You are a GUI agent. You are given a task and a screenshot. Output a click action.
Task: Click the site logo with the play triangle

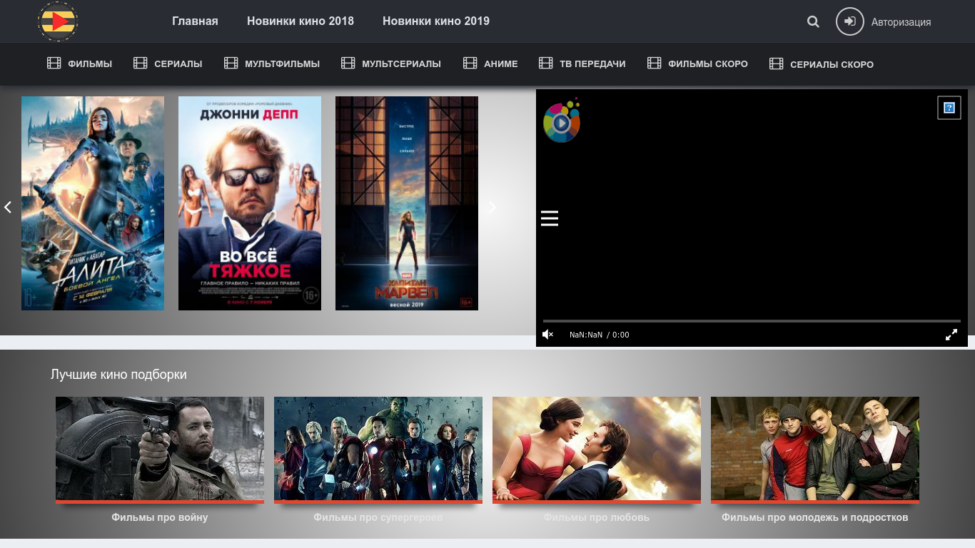[58, 21]
